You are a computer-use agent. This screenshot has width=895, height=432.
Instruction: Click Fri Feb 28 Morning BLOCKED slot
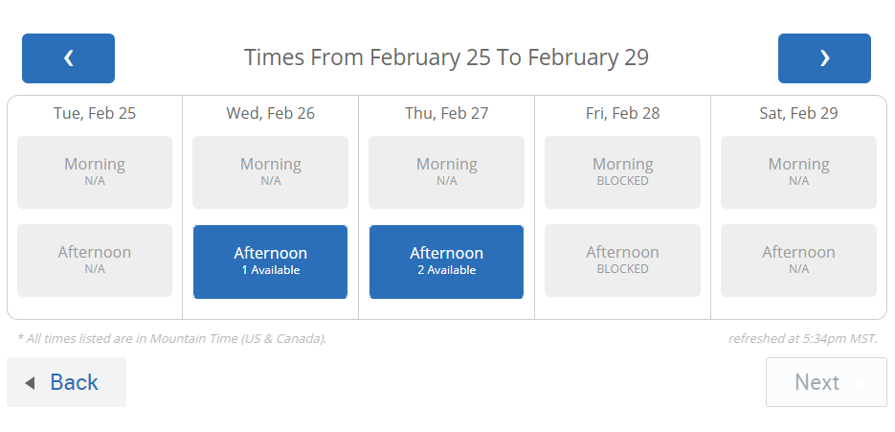click(623, 172)
